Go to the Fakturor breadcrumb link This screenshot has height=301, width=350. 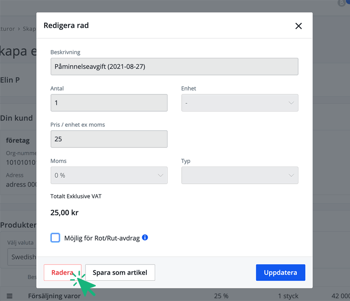(x=7, y=29)
